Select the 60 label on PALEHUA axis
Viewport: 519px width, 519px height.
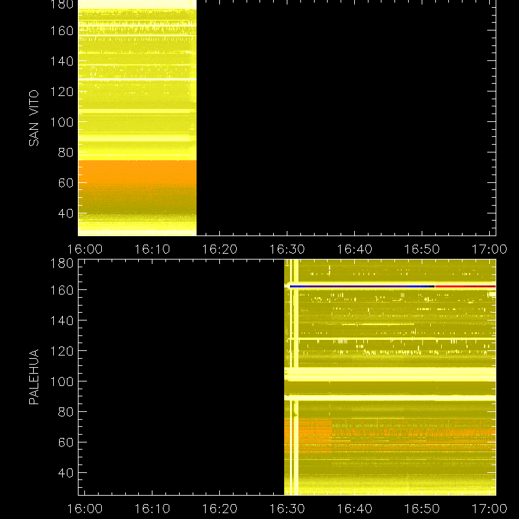pyautogui.click(x=66, y=442)
